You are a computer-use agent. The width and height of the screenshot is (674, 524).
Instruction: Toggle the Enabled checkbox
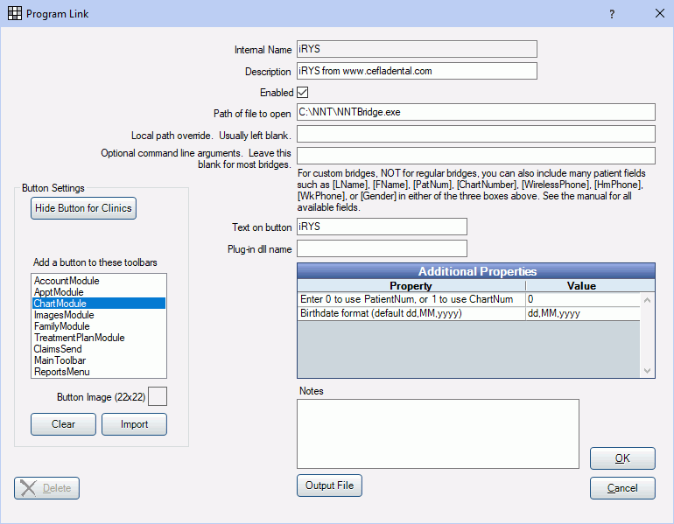point(303,93)
